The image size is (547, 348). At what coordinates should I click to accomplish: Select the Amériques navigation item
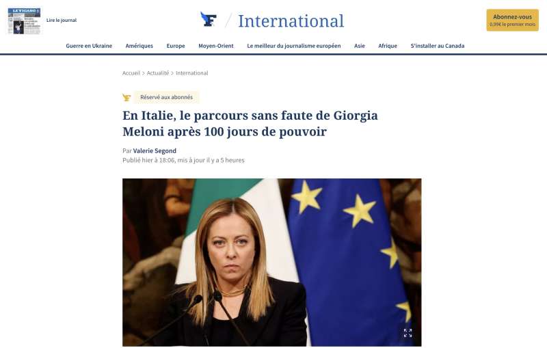pos(139,46)
